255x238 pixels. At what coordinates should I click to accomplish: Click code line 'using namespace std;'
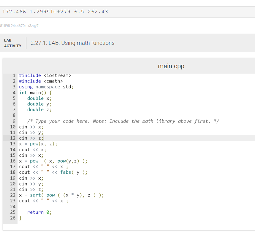46,87
